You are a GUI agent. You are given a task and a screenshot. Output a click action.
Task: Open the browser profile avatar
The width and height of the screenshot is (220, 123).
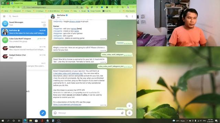pos(128,7)
